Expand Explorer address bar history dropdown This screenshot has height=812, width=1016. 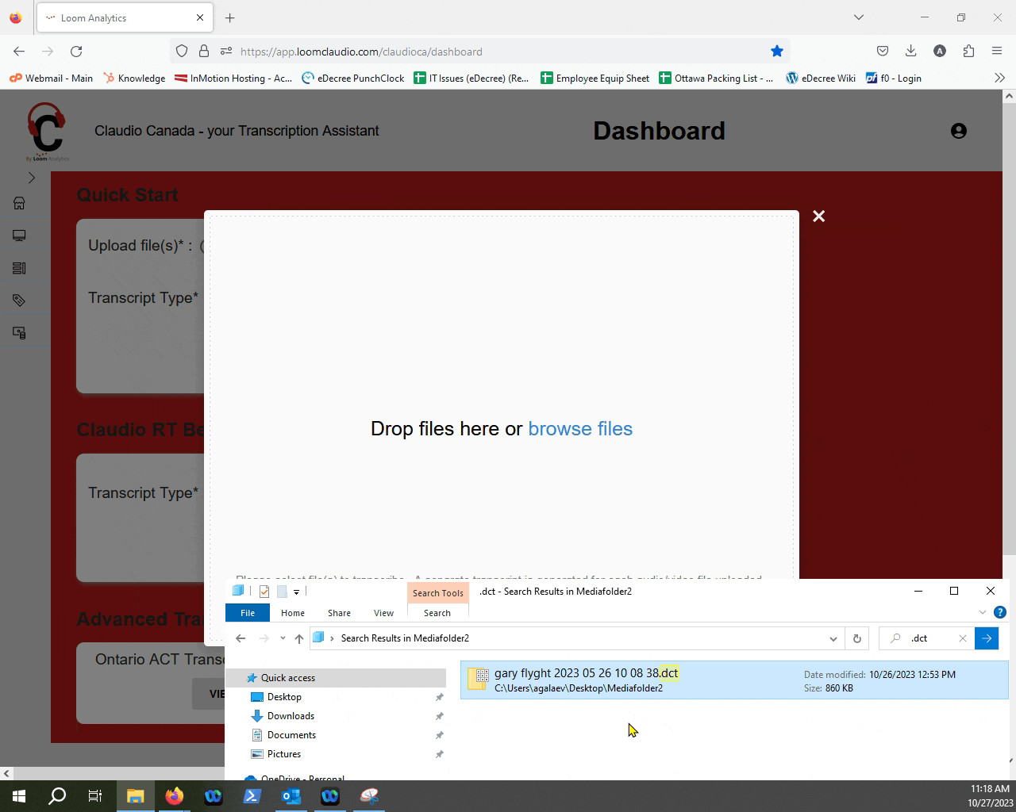point(833,638)
